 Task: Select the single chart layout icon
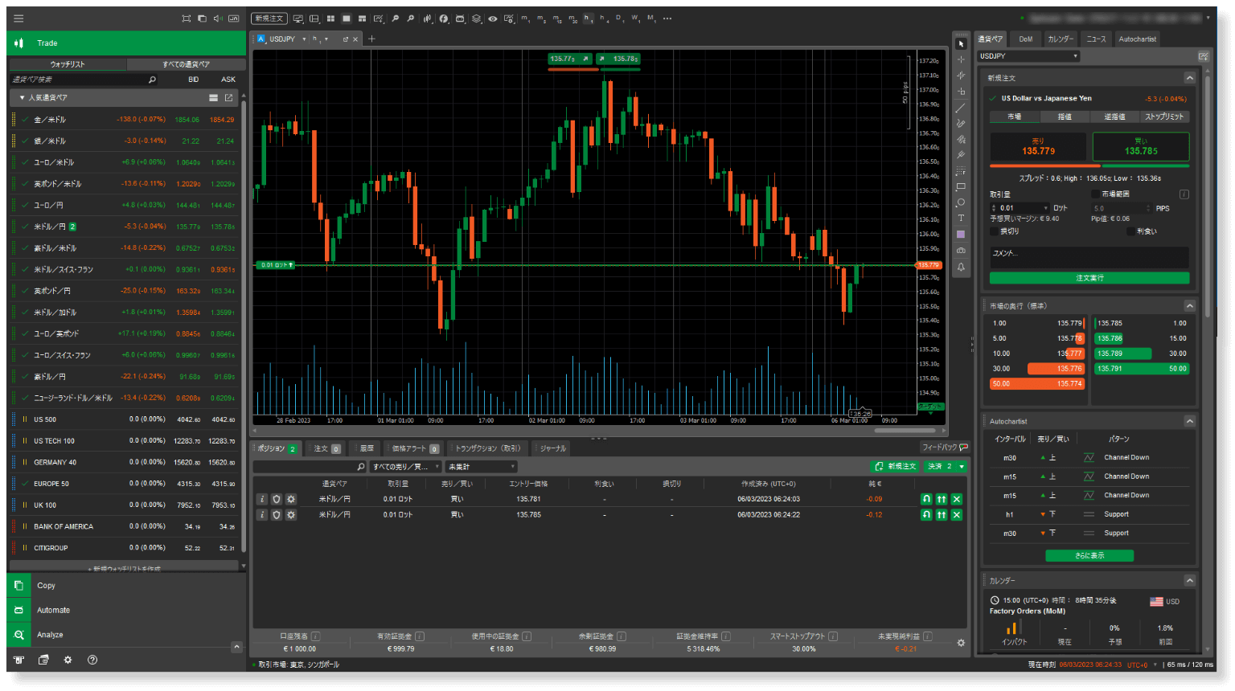347,18
